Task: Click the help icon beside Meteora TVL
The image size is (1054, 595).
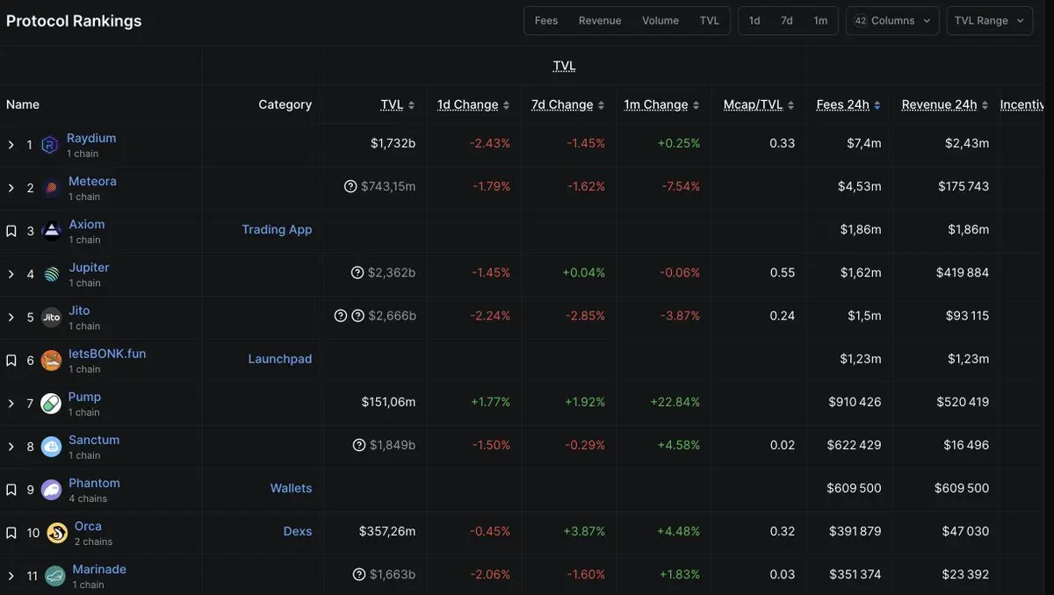Action: click(350, 186)
